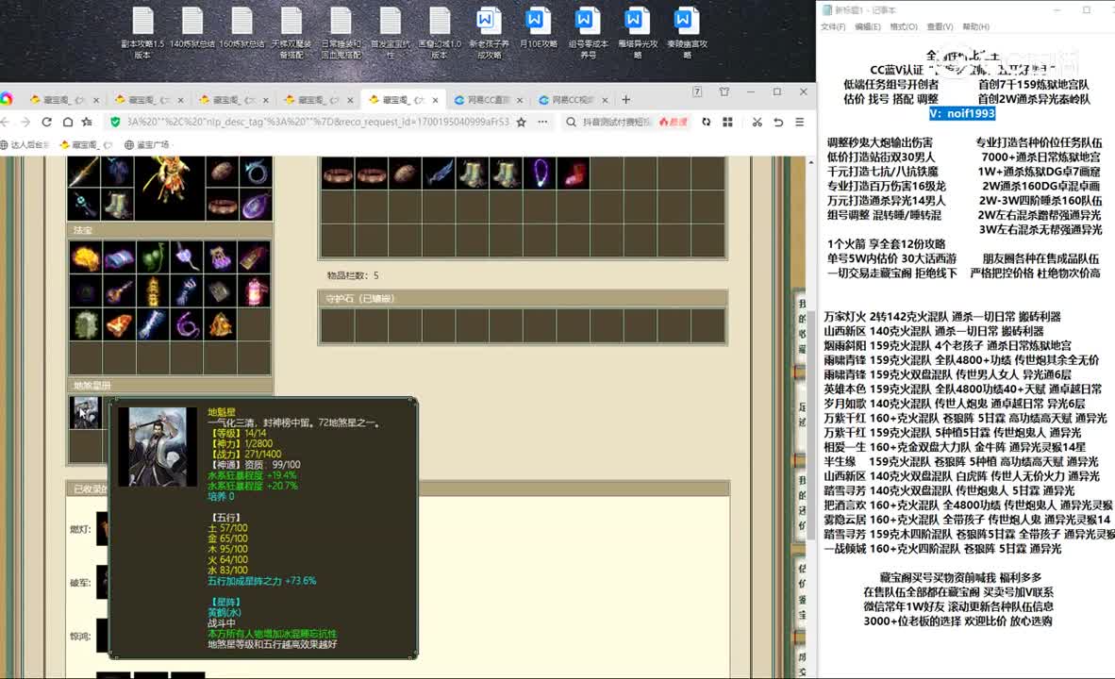Select the blue ring in equipment panel
The width and height of the screenshot is (1115, 679).
coord(256,172)
